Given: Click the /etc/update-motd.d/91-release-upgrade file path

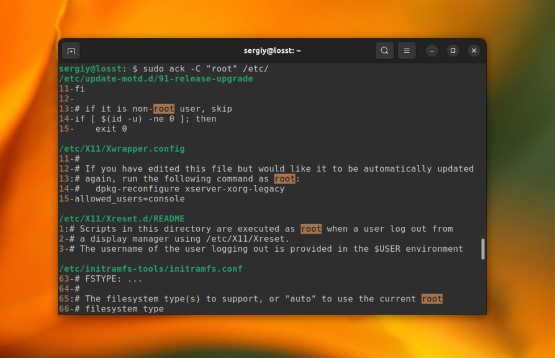Looking at the screenshot, I should tap(156, 79).
